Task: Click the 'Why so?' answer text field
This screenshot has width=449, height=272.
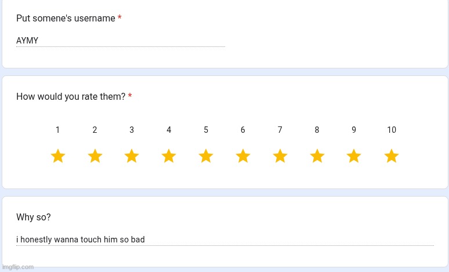Action: (x=224, y=240)
